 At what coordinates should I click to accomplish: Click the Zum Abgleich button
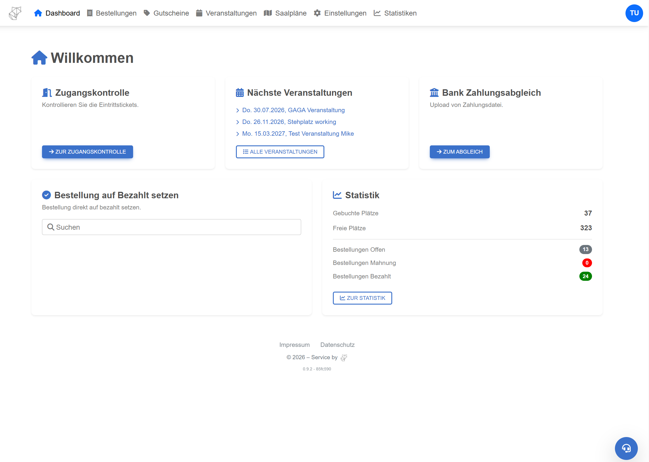pos(460,152)
